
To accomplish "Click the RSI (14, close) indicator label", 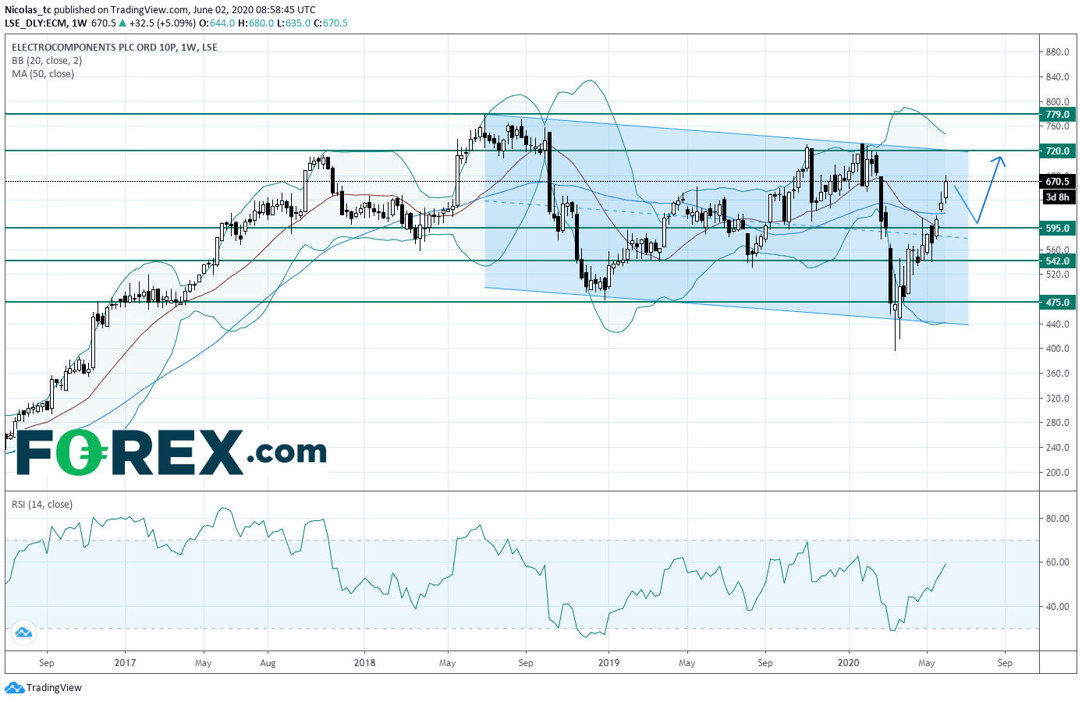I will click(x=42, y=505).
